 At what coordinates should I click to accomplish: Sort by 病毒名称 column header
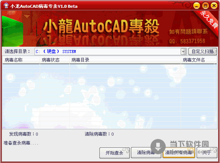21,60
